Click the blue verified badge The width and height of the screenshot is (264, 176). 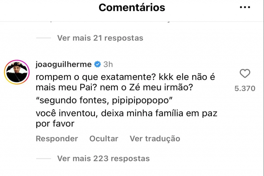(97, 64)
